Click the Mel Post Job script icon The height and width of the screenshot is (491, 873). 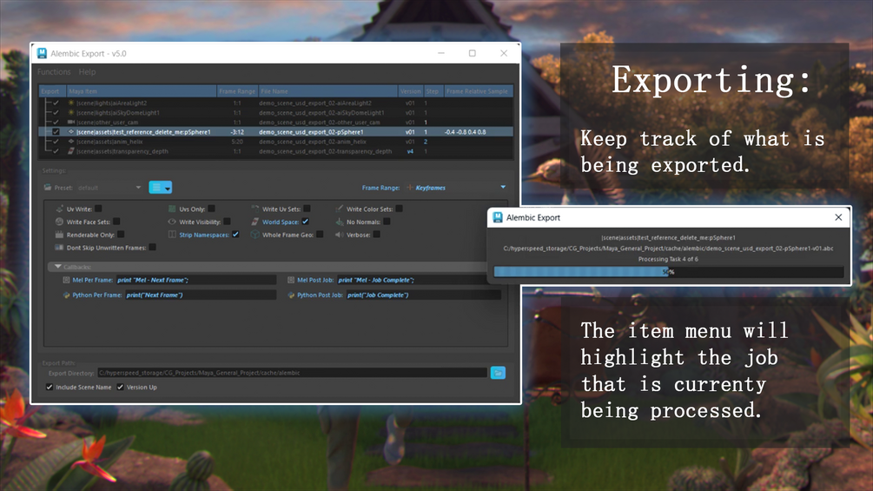(291, 280)
